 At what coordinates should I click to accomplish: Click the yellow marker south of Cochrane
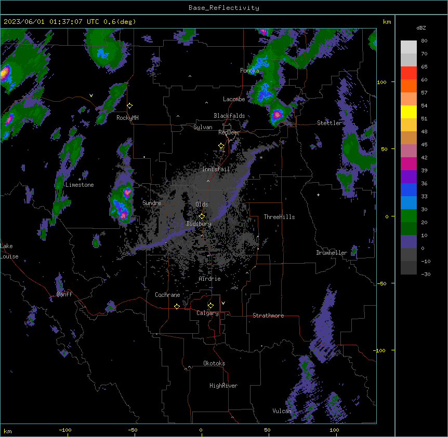tap(177, 306)
